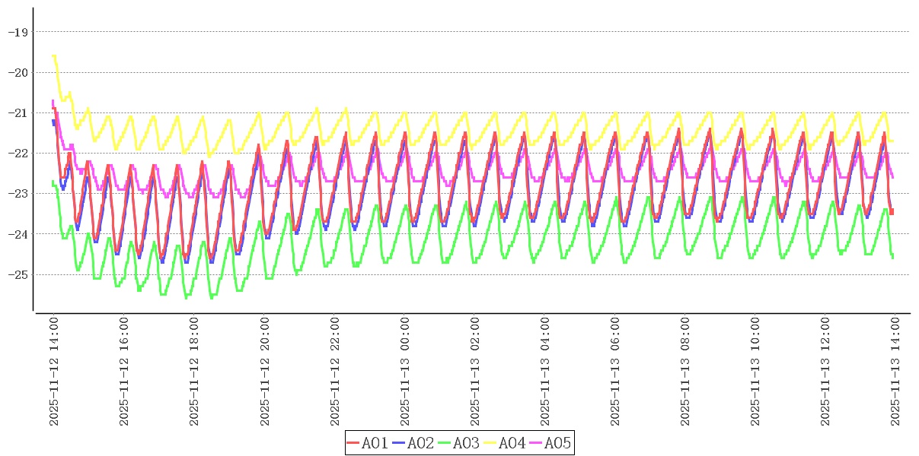The width and height of the screenshot is (919, 456).
Task: Select the A03 legend label
Action: click(467, 443)
